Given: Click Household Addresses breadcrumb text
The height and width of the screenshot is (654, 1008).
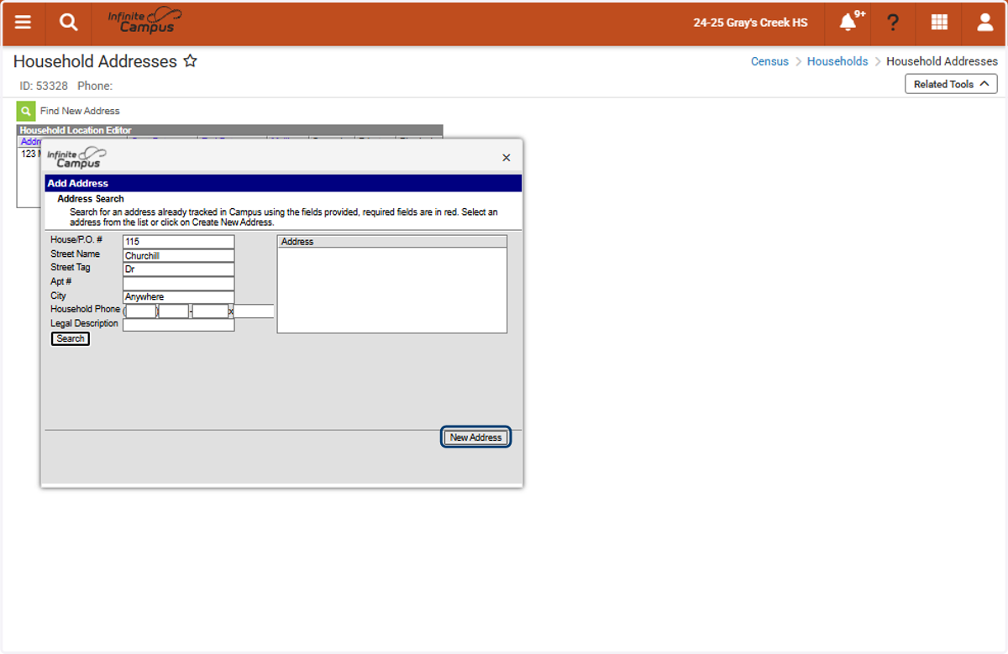Looking at the screenshot, I should click(x=942, y=61).
